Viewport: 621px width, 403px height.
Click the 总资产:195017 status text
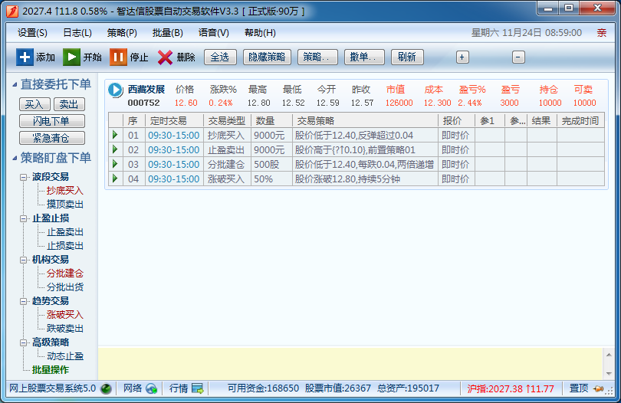(409, 388)
